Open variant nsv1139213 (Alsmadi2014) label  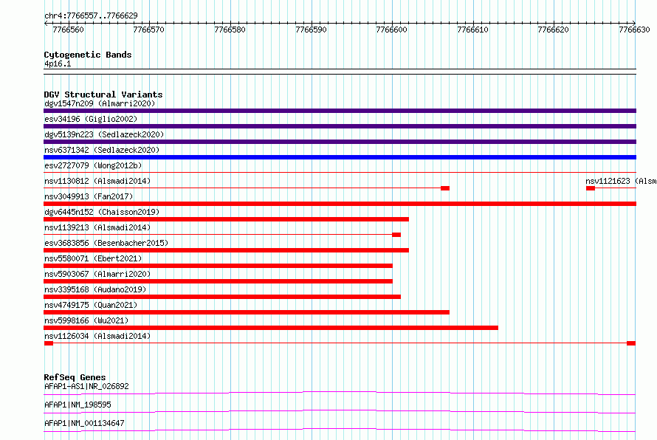(97, 227)
